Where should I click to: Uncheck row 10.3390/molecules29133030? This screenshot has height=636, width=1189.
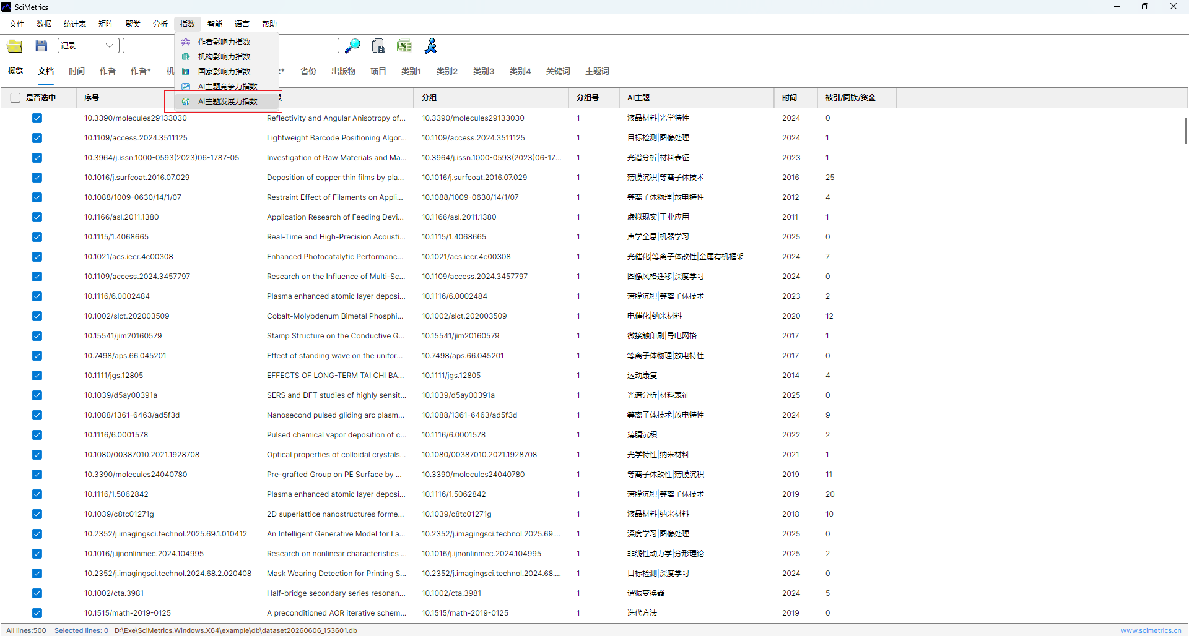click(x=37, y=118)
